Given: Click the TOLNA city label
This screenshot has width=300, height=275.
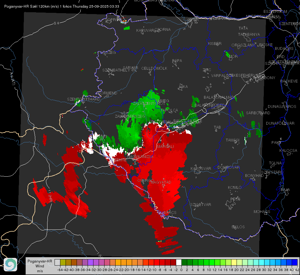Looking at the screenshot, I should [x=275, y=163].
